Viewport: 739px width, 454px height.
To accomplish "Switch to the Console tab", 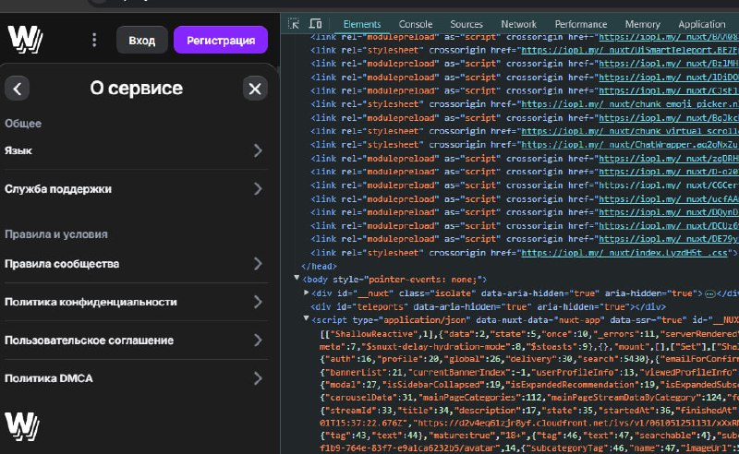I will (x=415, y=24).
